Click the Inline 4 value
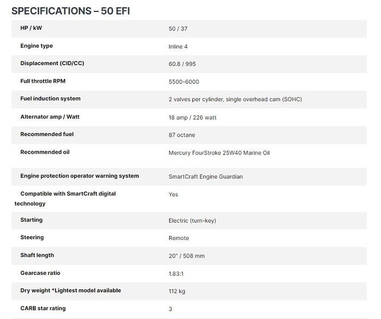The height and width of the screenshot is (319, 381). click(178, 46)
